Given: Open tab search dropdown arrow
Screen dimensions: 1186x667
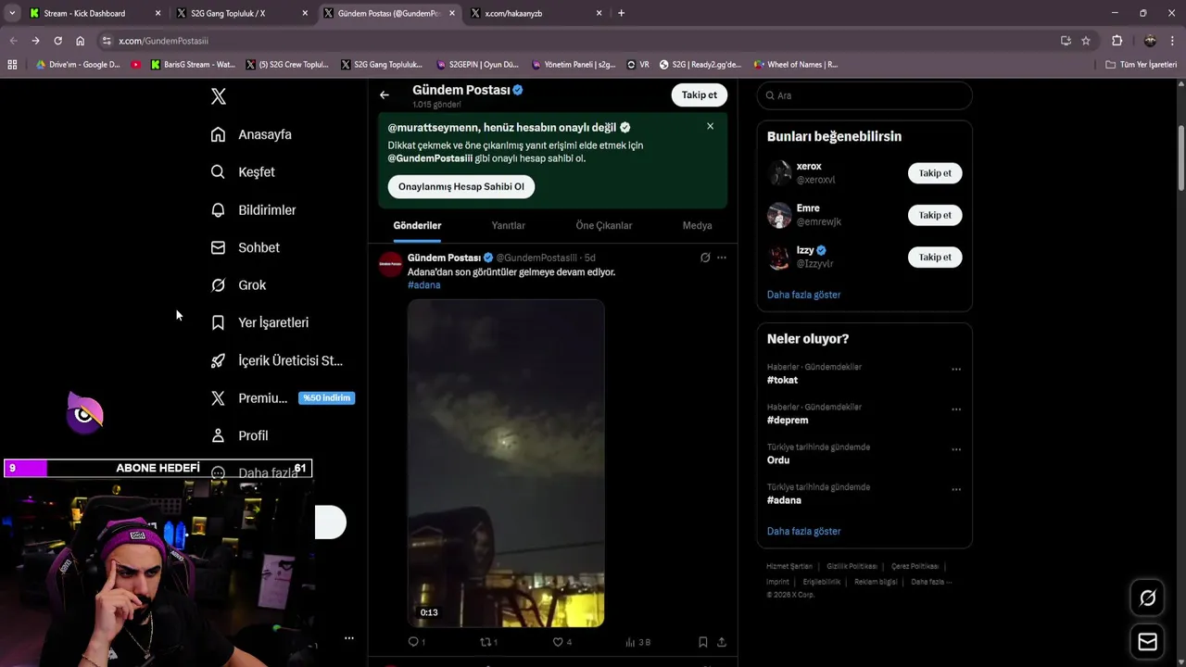Looking at the screenshot, I should click(x=12, y=13).
